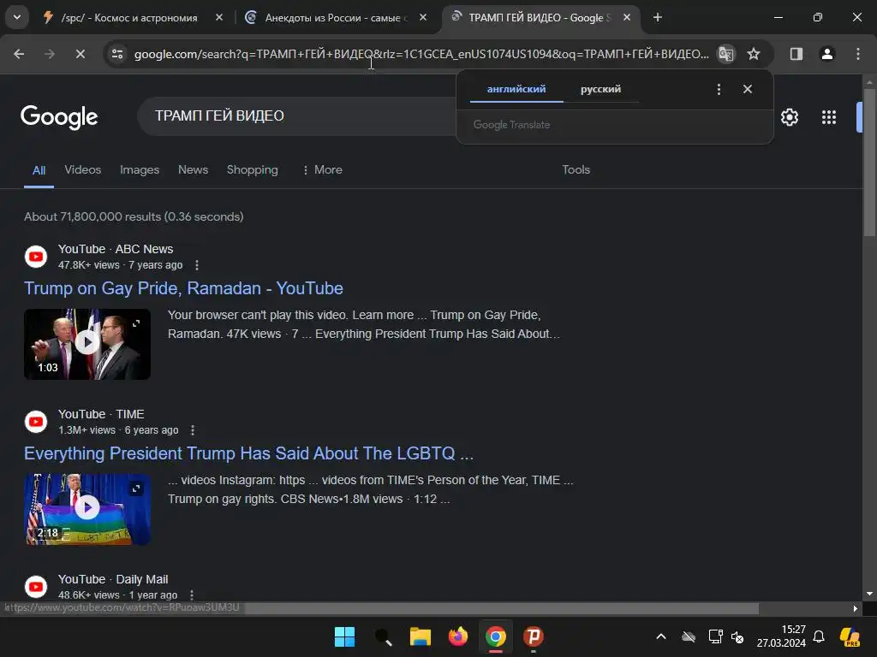Open Trump on Gay Pride, Ramadan link
Viewport: 877px width, 657px height.
[x=183, y=288]
